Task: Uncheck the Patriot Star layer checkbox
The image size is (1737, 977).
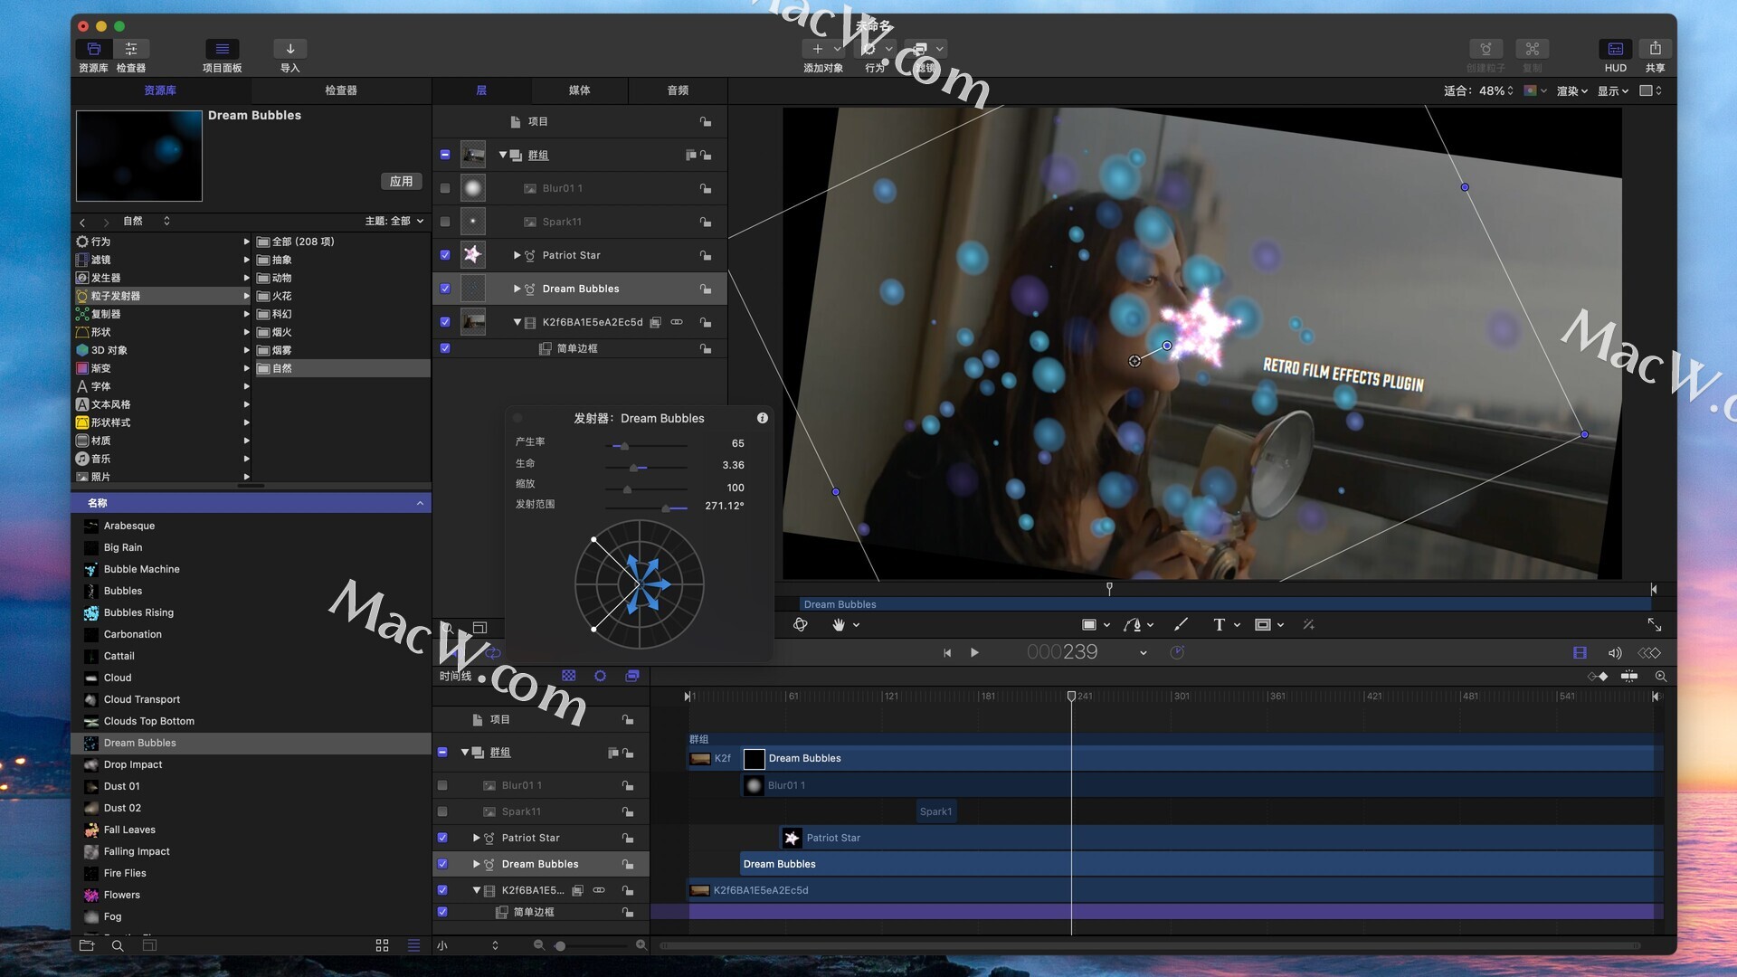Action: click(445, 255)
